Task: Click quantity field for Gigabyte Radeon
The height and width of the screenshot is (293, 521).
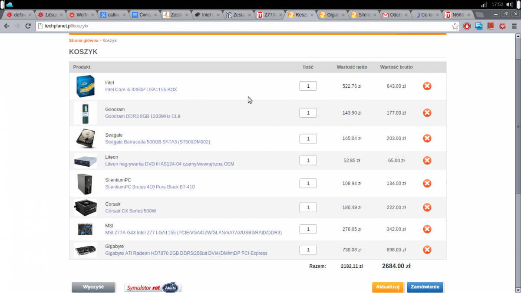Action: point(308,250)
